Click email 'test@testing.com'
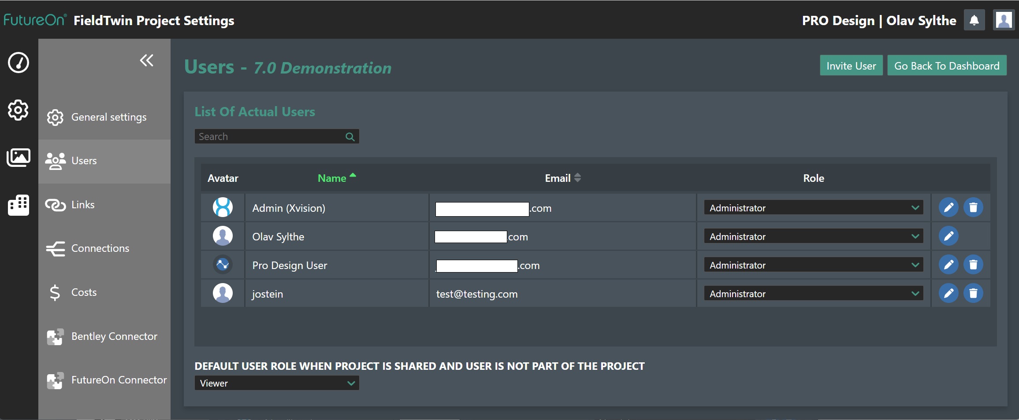 (477, 294)
